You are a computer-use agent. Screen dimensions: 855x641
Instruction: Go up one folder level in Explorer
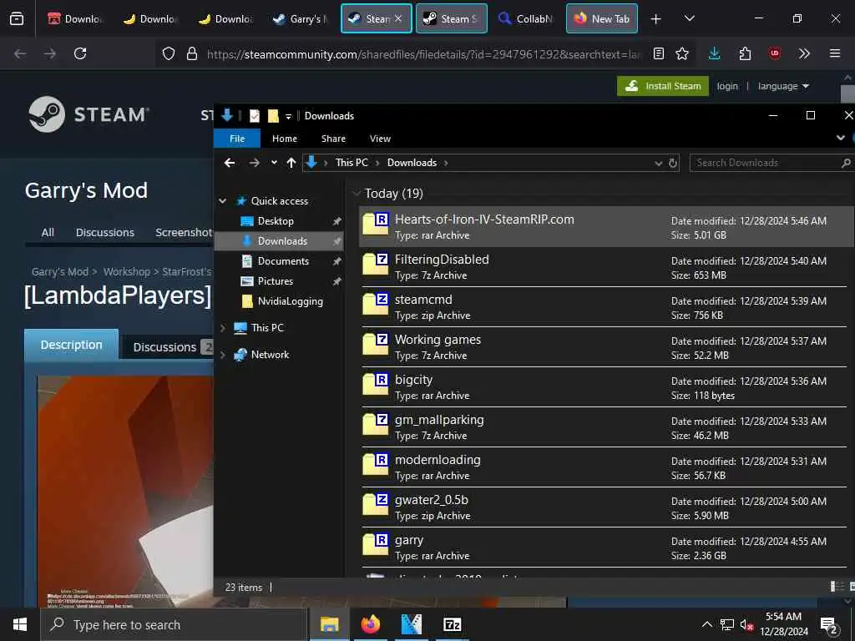(x=291, y=163)
